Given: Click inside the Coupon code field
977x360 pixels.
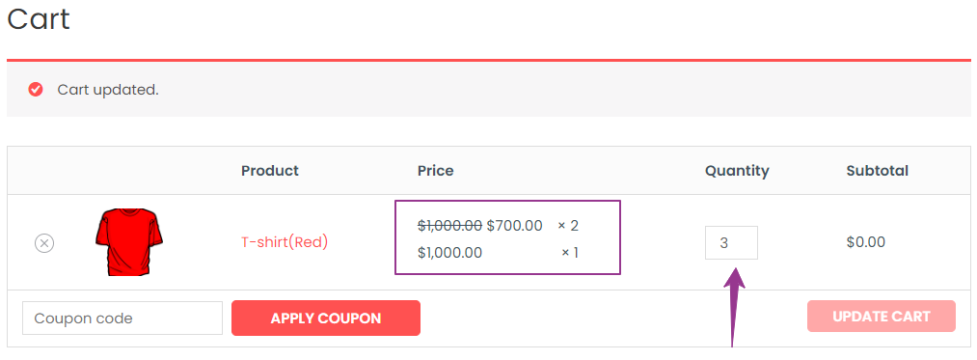Looking at the screenshot, I should (x=122, y=318).
